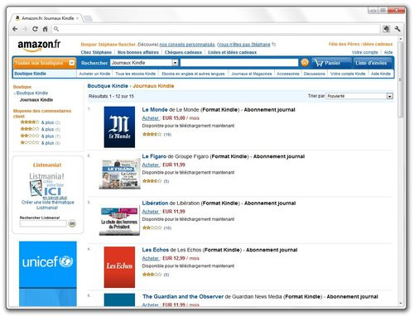Screen dimensions: 414x316
Task: Open The Guardian and the Observer link
Action: click(183, 297)
